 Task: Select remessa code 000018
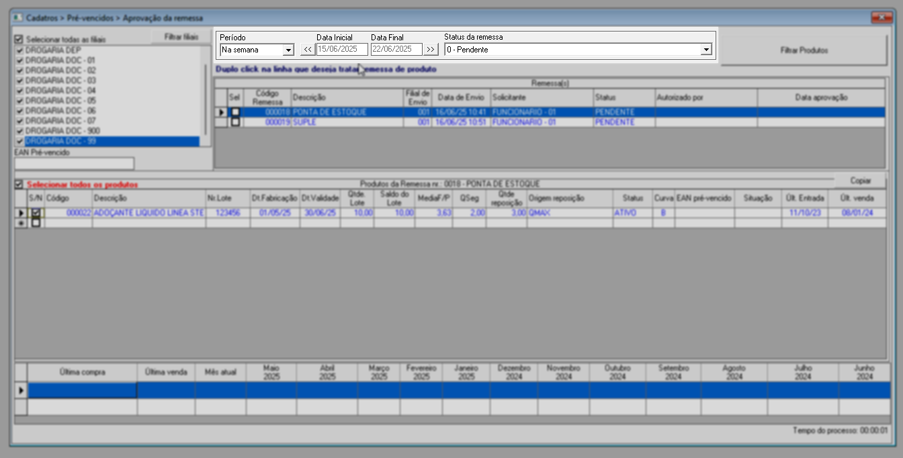pos(267,112)
